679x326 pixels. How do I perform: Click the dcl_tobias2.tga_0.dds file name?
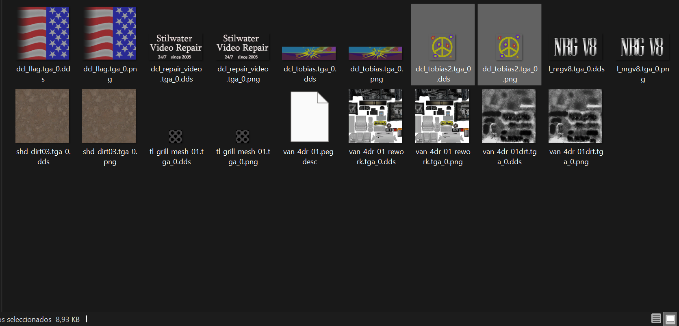click(x=443, y=74)
